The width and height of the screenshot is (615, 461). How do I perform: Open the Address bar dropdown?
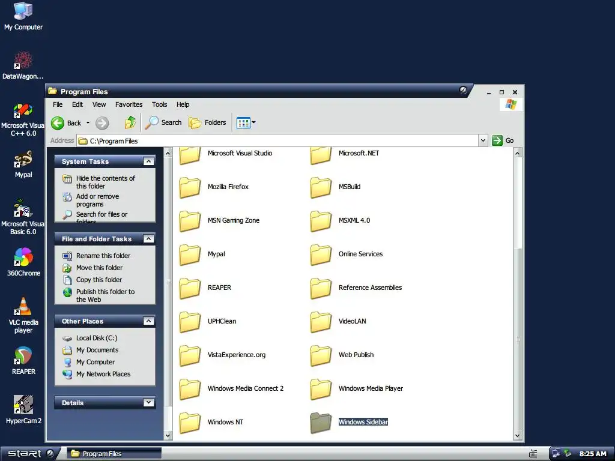(483, 140)
